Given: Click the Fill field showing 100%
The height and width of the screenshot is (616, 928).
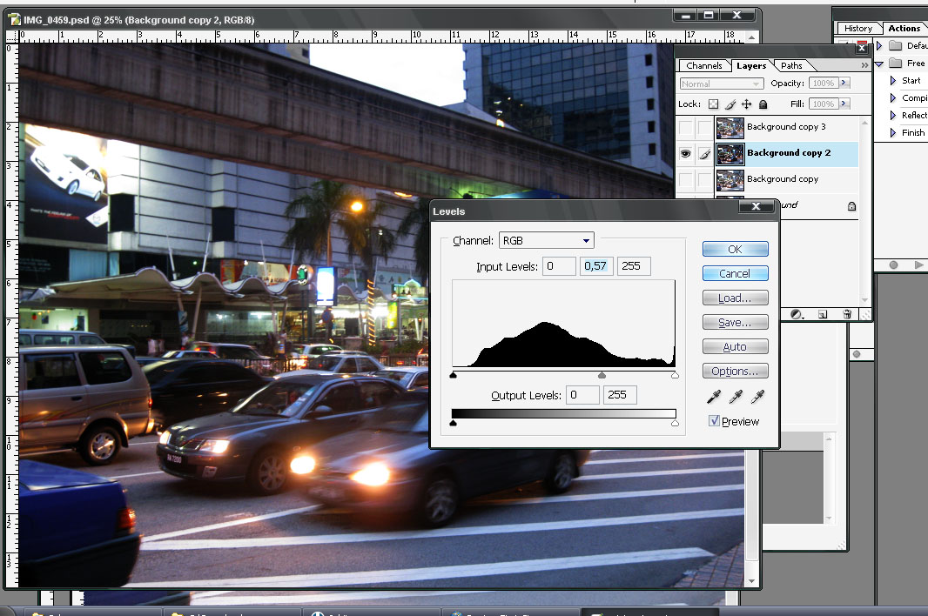Looking at the screenshot, I should point(824,104).
